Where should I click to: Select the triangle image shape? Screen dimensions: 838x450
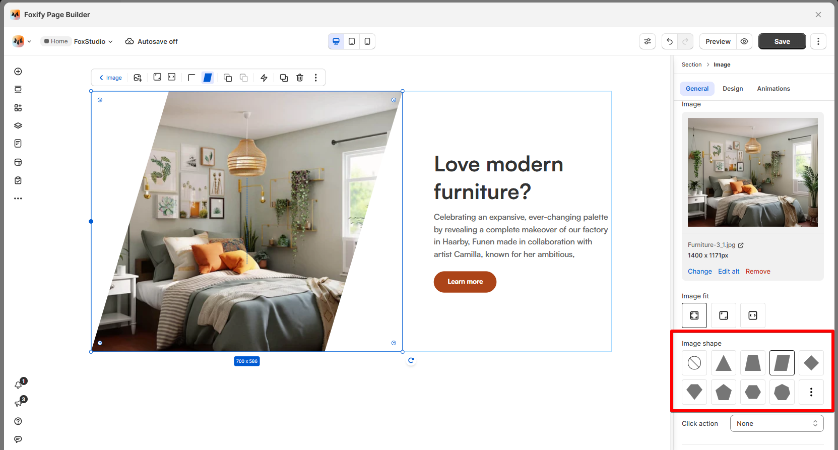(724, 363)
